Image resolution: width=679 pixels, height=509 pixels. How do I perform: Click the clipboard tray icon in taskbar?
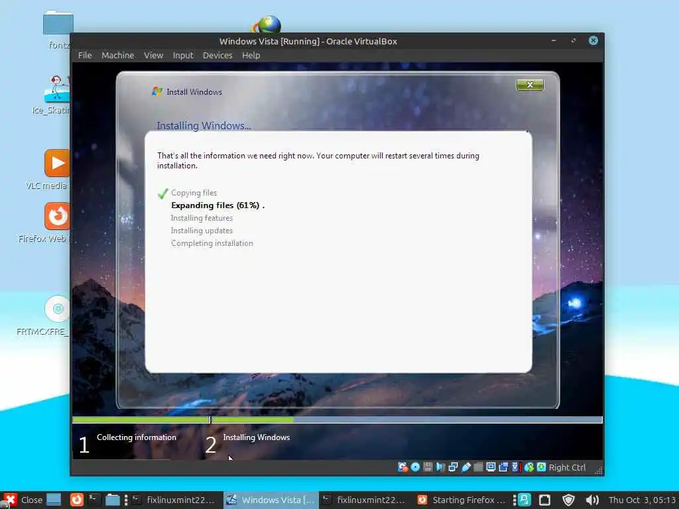pyautogui.click(x=545, y=500)
